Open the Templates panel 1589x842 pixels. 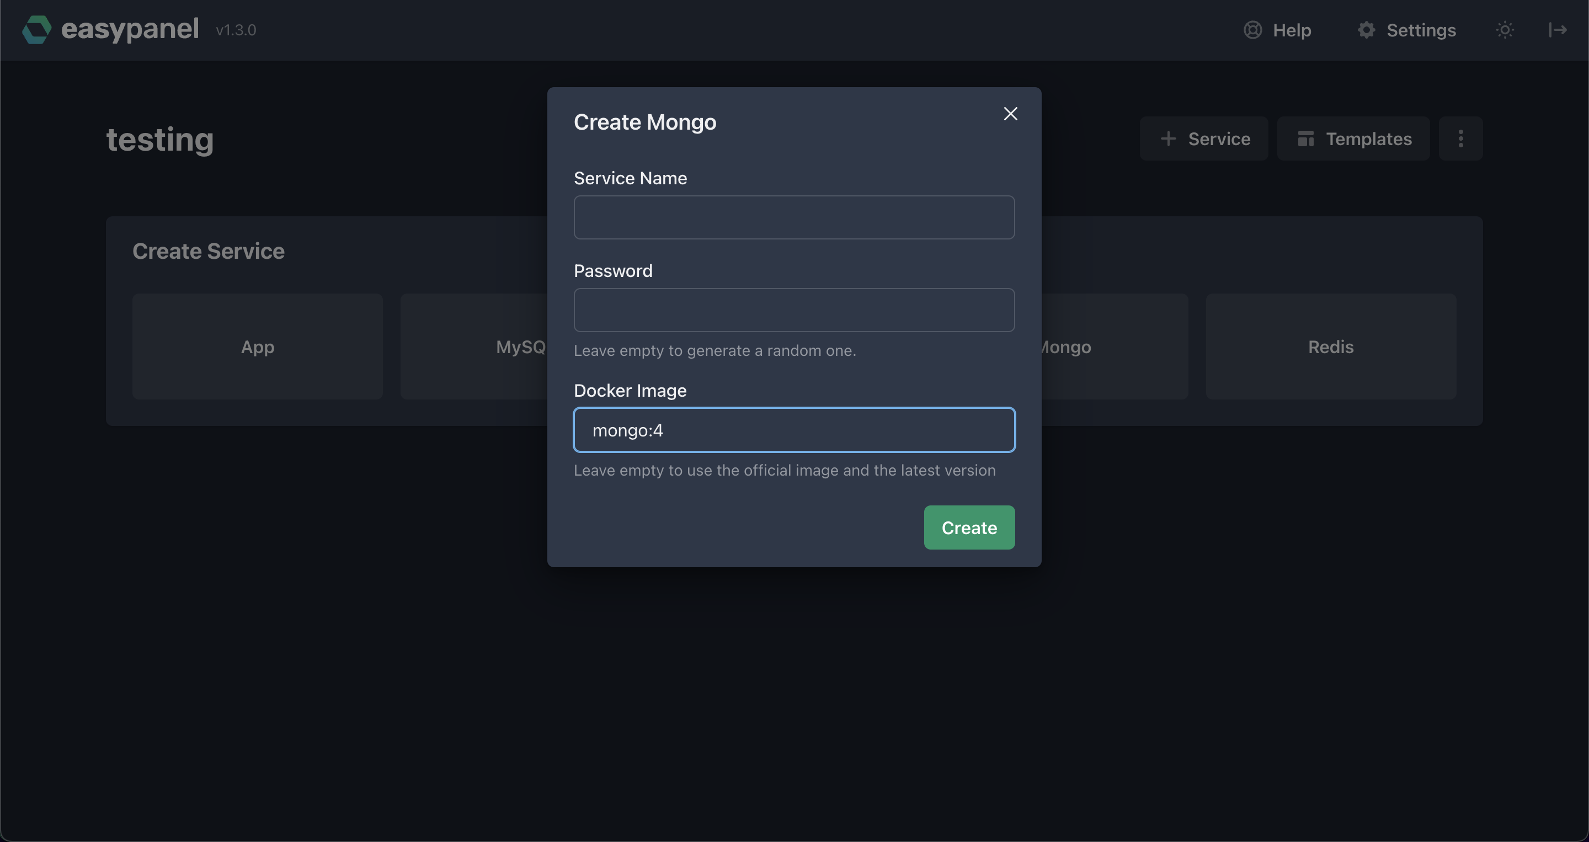[1353, 138]
